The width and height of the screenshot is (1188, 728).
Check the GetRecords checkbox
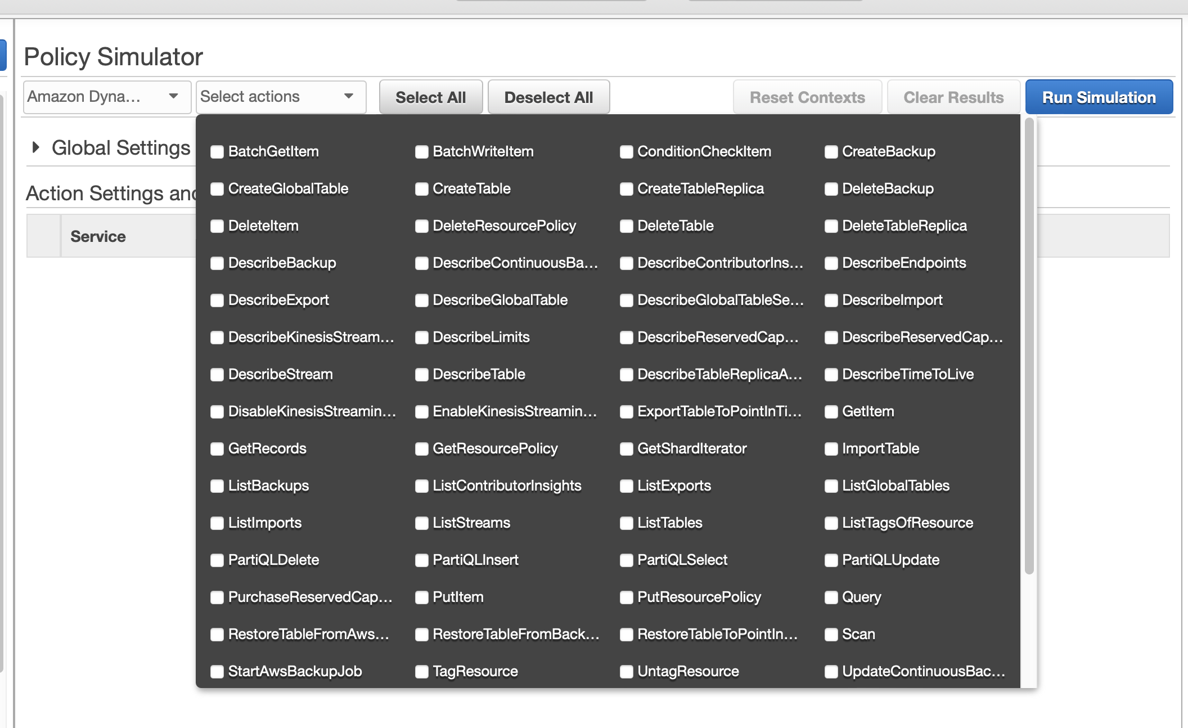[x=217, y=449]
